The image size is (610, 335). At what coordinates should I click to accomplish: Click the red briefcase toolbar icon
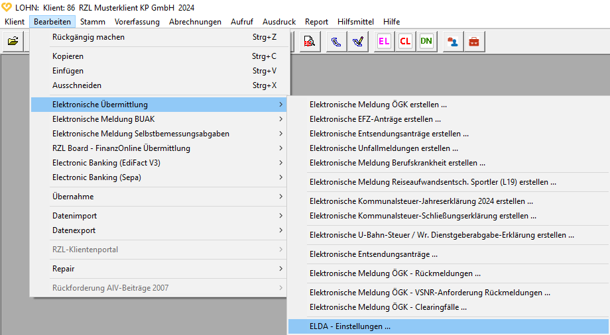474,41
